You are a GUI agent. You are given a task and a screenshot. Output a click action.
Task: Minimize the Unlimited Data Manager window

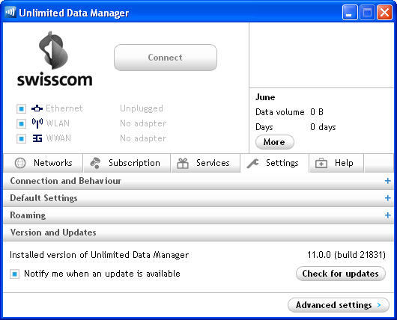tap(350, 12)
